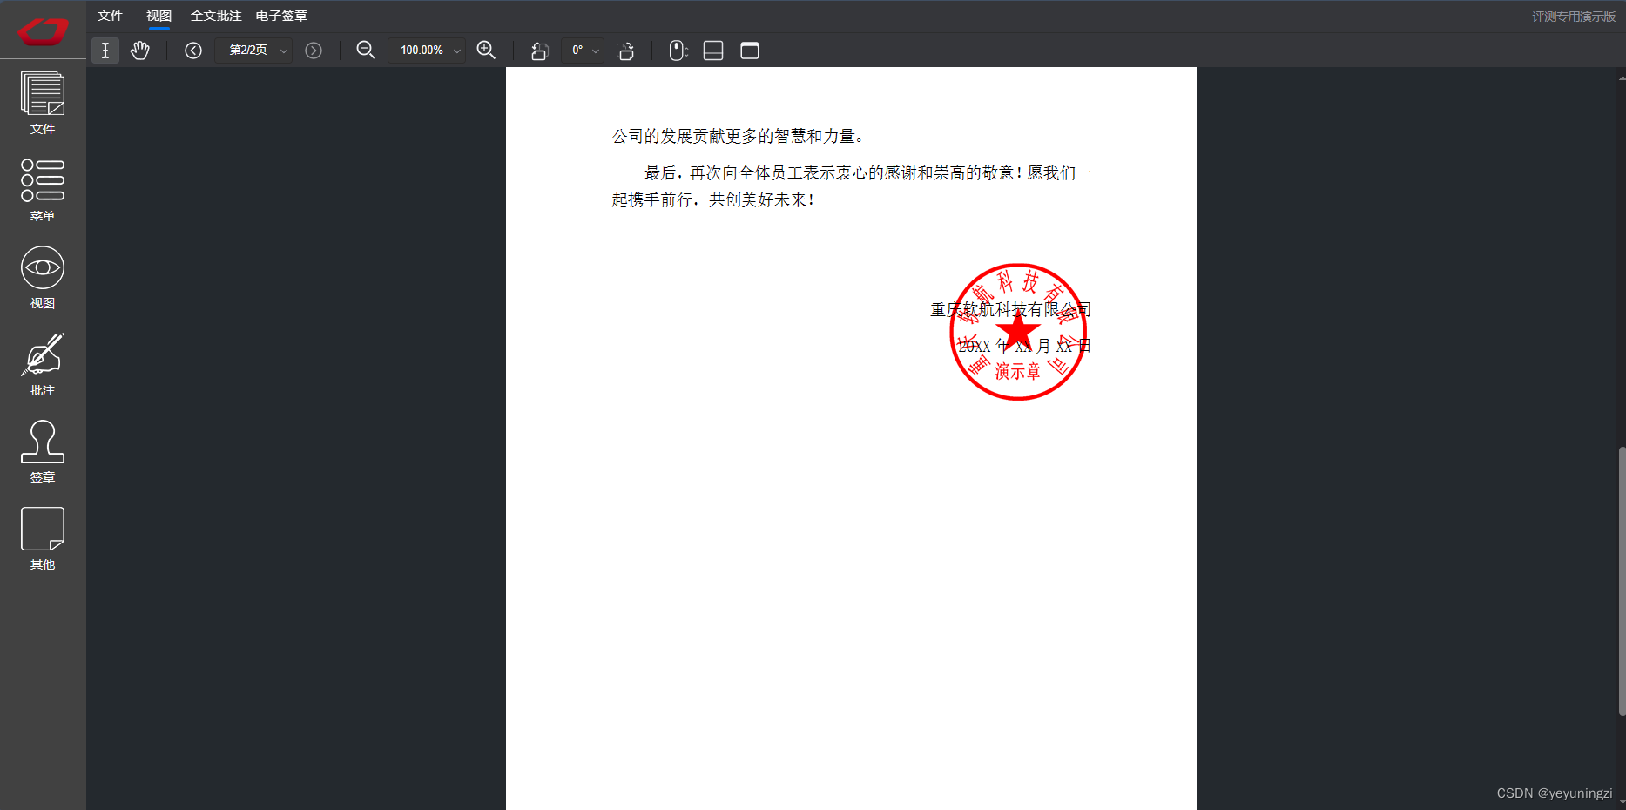Open the 0° rotation angle dropdown
Viewport: 1626px width, 810px height.
tap(584, 51)
